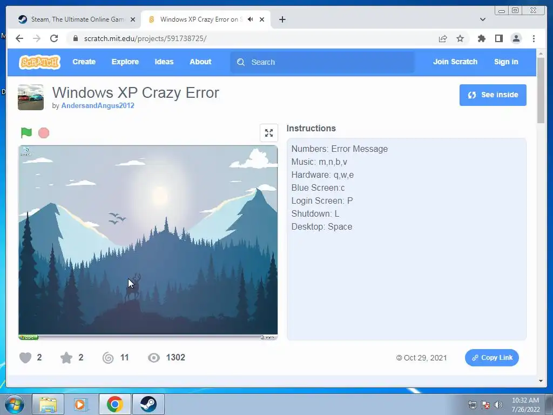Click the page vertical scrollbar thumb
Viewport: 553px width, 415px height.
(541, 90)
